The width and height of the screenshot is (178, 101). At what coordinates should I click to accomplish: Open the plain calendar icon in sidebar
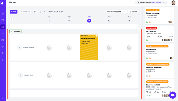(x=3, y=33)
